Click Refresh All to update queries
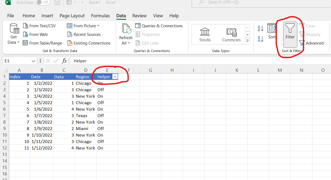Viewport: 331px width, 180px height. coord(125,34)
